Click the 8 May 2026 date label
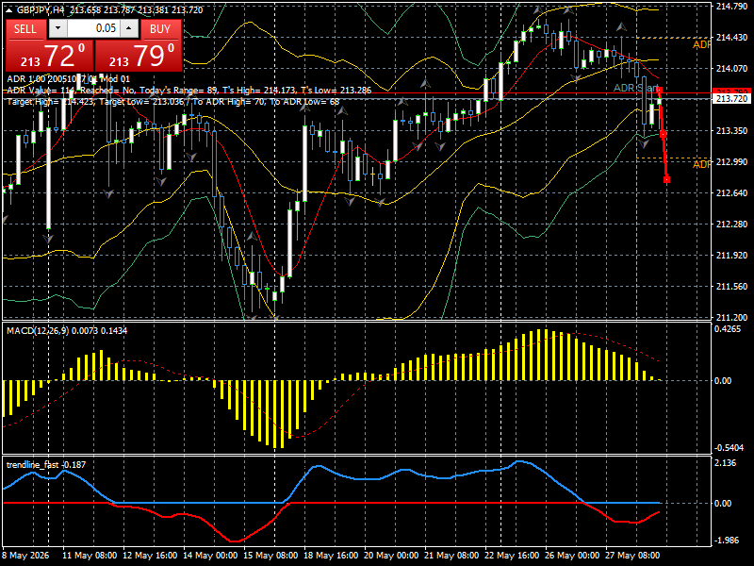The width and height of the screenshot is (754, 566). pos(25,556)
